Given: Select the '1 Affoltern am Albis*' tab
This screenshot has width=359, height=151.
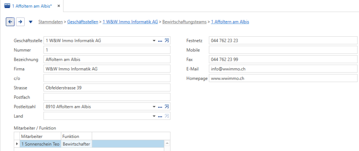Looking at the screenshot, I should coord(32,6).
